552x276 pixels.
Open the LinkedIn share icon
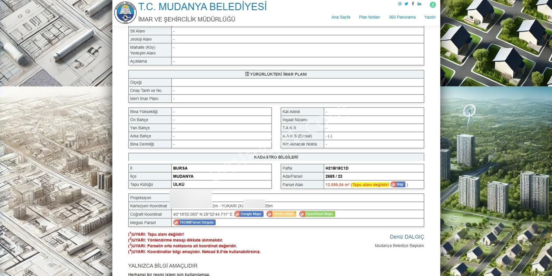pyautogui.click(x=420, y=4)
